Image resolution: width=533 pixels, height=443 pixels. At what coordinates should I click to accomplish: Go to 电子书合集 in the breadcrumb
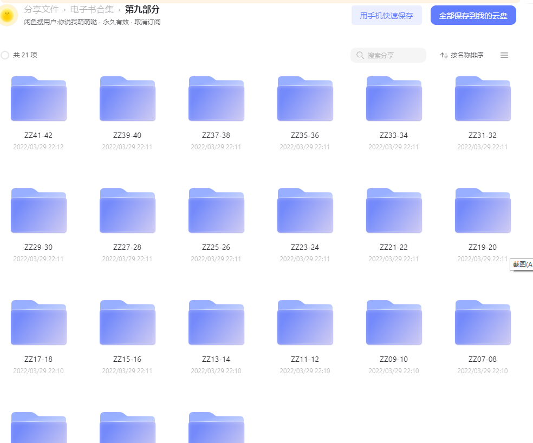92,9
